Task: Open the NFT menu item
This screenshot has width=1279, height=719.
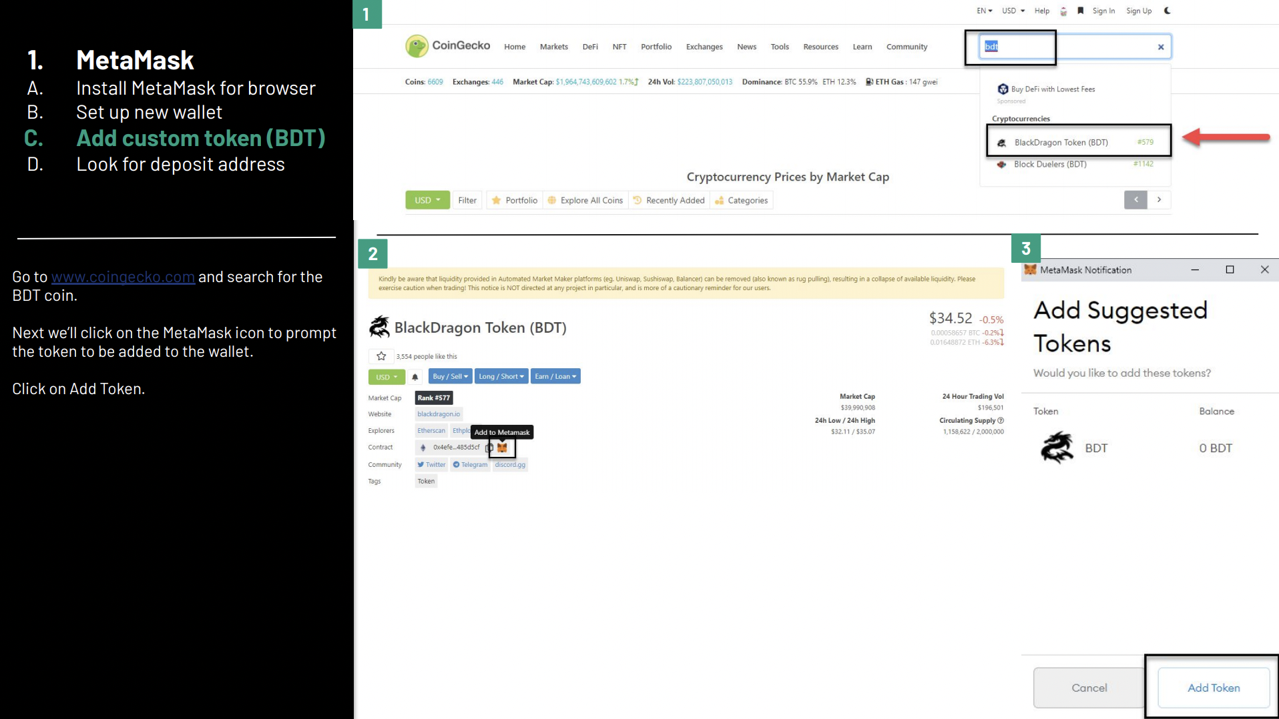Action: [x=619, y=47]
